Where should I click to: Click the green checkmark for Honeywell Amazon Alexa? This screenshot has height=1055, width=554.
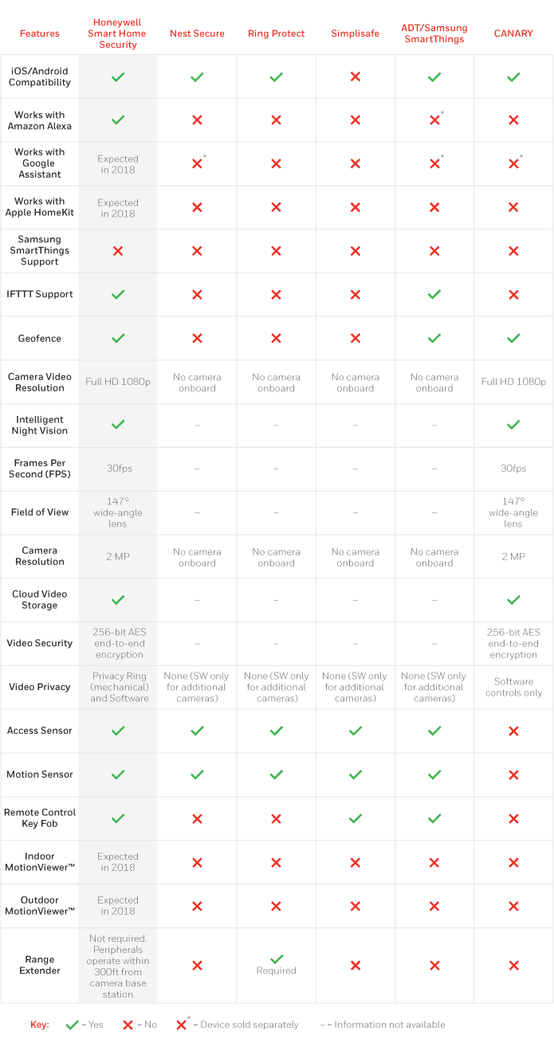[118, 120]
